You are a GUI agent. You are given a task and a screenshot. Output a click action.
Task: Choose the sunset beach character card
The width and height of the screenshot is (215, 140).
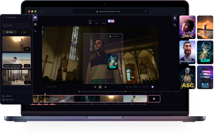(205, 27)
